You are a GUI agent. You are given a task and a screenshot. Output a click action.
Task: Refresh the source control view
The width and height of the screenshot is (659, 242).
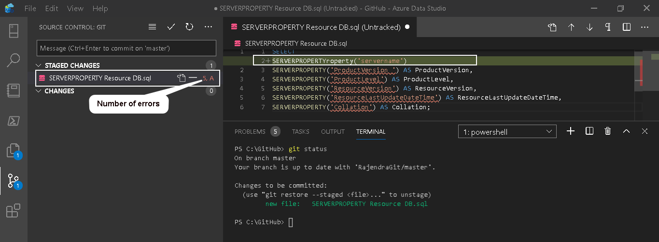189,27
